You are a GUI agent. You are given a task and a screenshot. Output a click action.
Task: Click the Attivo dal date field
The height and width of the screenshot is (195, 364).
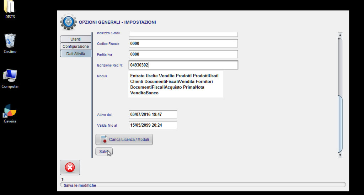[153, 114]
